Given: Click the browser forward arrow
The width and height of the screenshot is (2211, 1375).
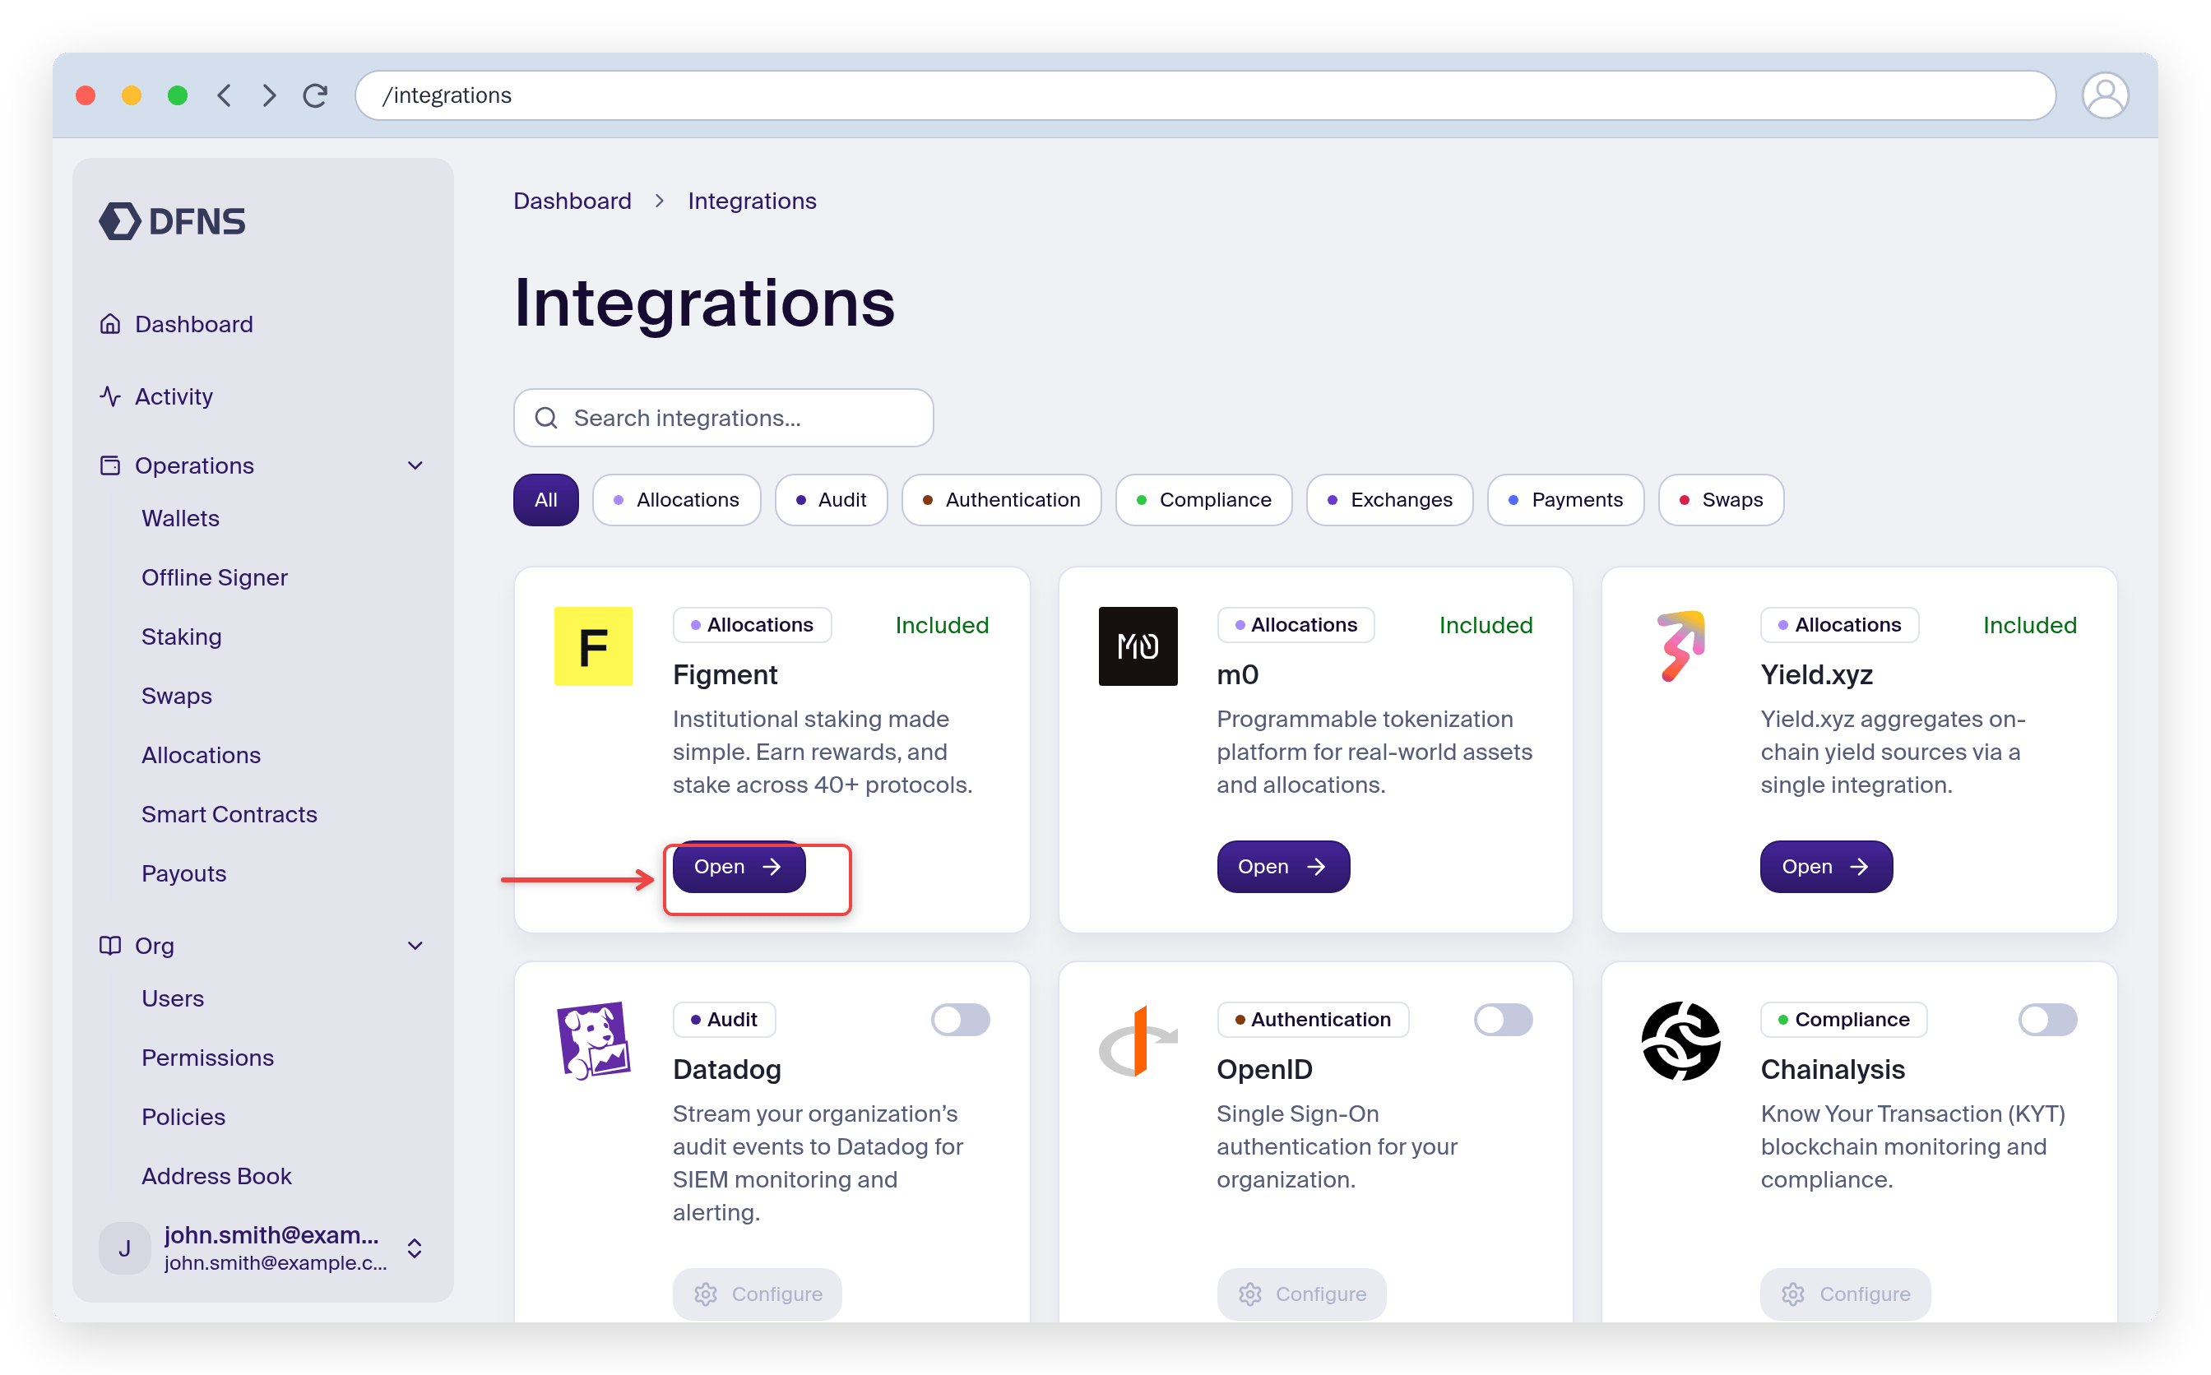Looking at the screenshot, I should (x=269, y=95).
